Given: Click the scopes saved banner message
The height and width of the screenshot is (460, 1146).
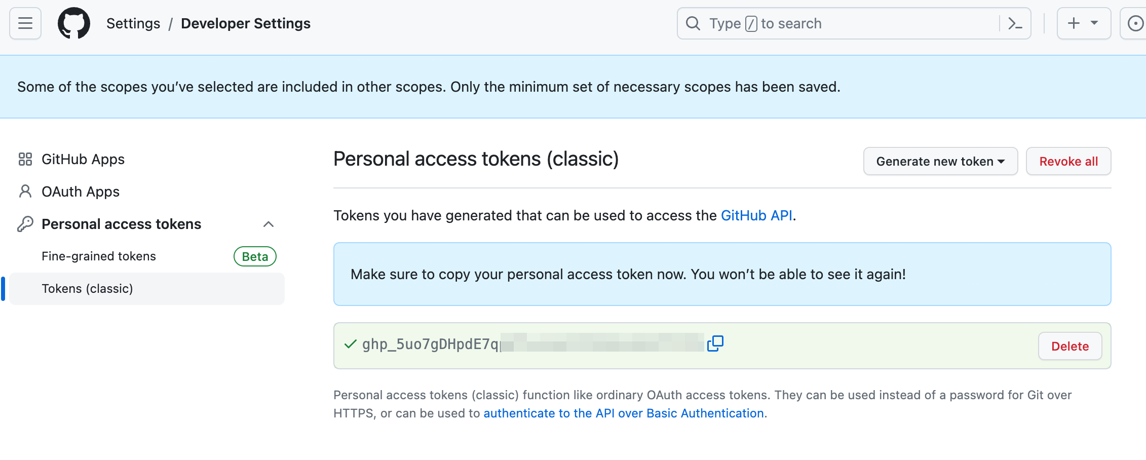Looking at the screenshot, I should click(429, 87).
